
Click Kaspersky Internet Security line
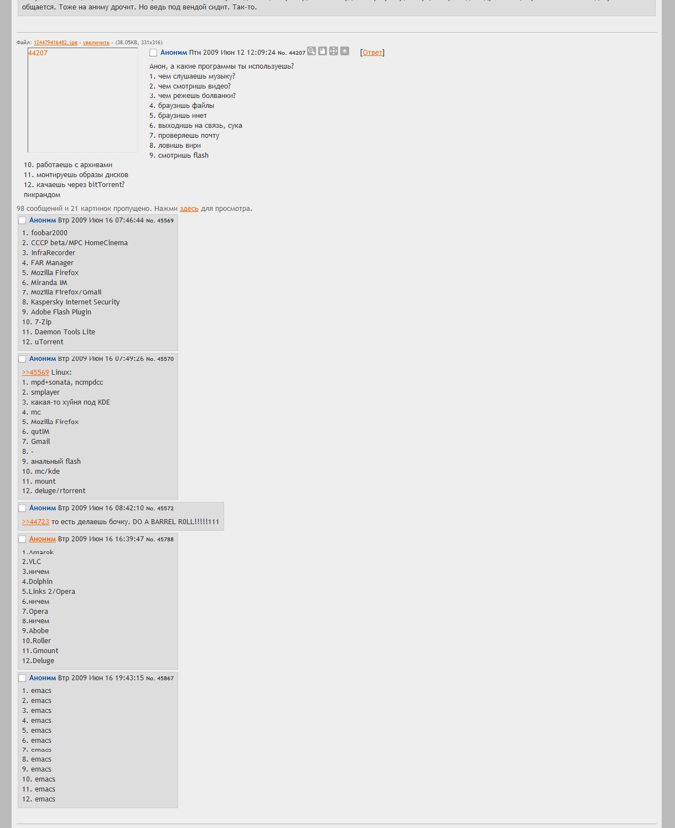click(71, 302)
